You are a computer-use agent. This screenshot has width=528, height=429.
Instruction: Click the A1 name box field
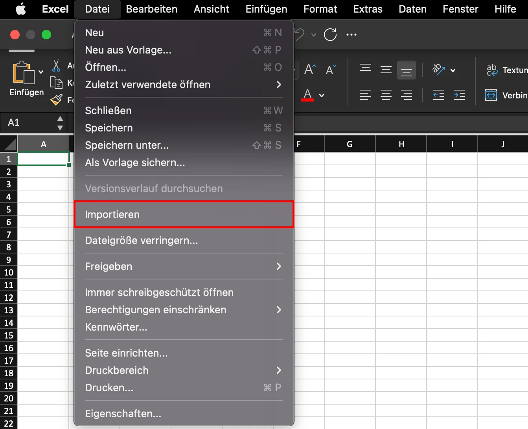click(x=29, y=122)
